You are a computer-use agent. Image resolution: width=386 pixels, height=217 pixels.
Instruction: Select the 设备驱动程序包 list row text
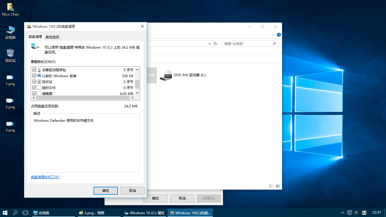[54, 70]
